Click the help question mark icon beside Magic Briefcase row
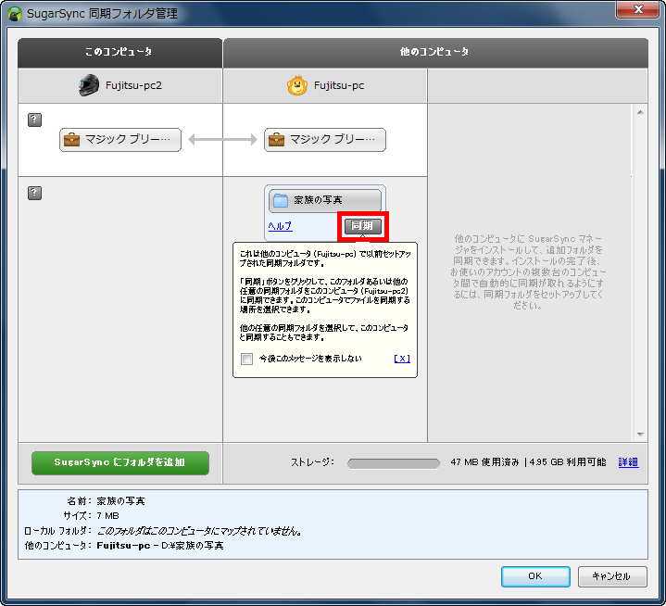666x606 pixels. [x=35, y=120]
